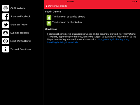Screen dimensions: 140x105
Task: Tap the green checked-in luggage trolley icon
Action: (49, 23)
